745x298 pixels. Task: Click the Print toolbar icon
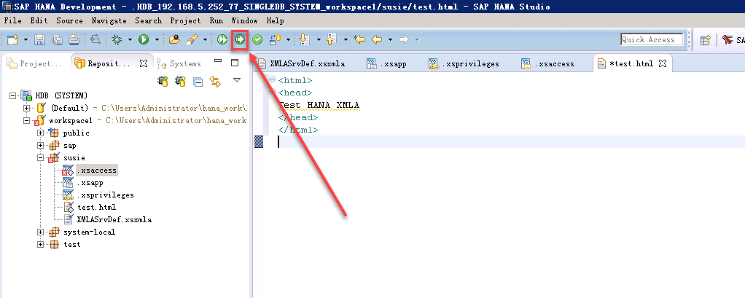pos(74,40)
